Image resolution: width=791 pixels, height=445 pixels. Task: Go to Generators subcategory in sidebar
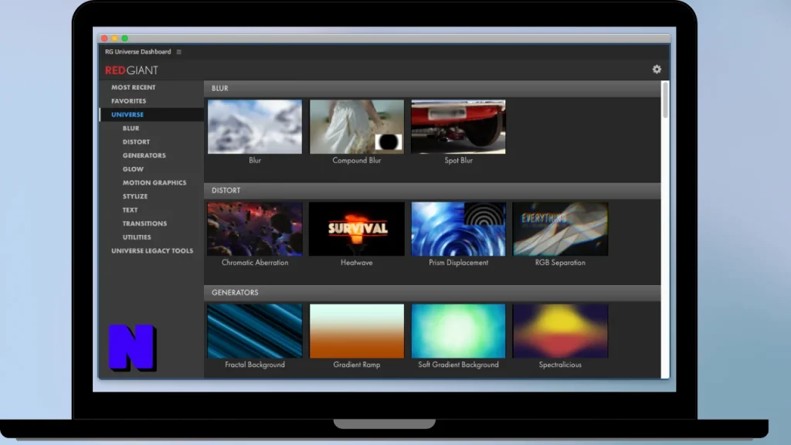coord(144,155)
